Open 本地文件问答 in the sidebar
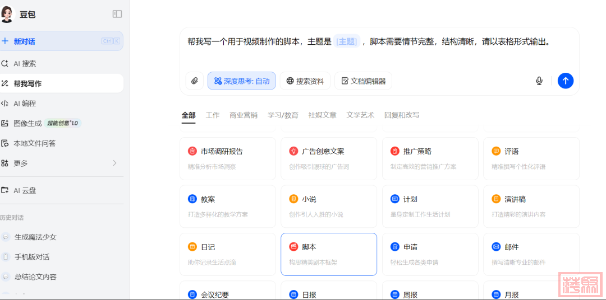 click(62, 143)
